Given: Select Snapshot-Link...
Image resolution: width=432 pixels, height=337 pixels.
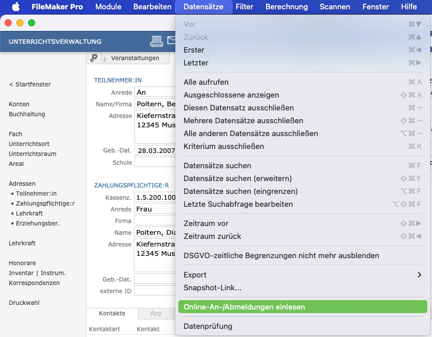Looking at the screenshot, I should coord(303,288).
